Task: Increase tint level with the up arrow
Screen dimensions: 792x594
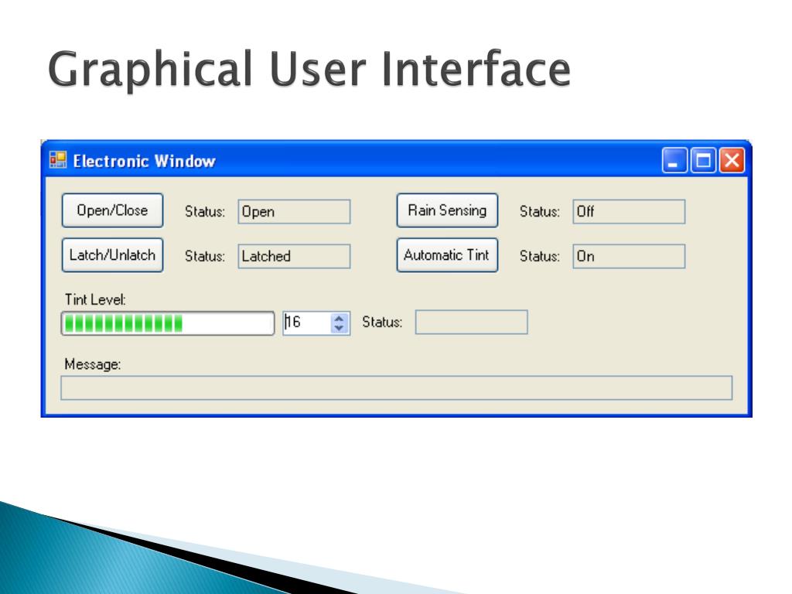Action: click(x=339, y=318)
